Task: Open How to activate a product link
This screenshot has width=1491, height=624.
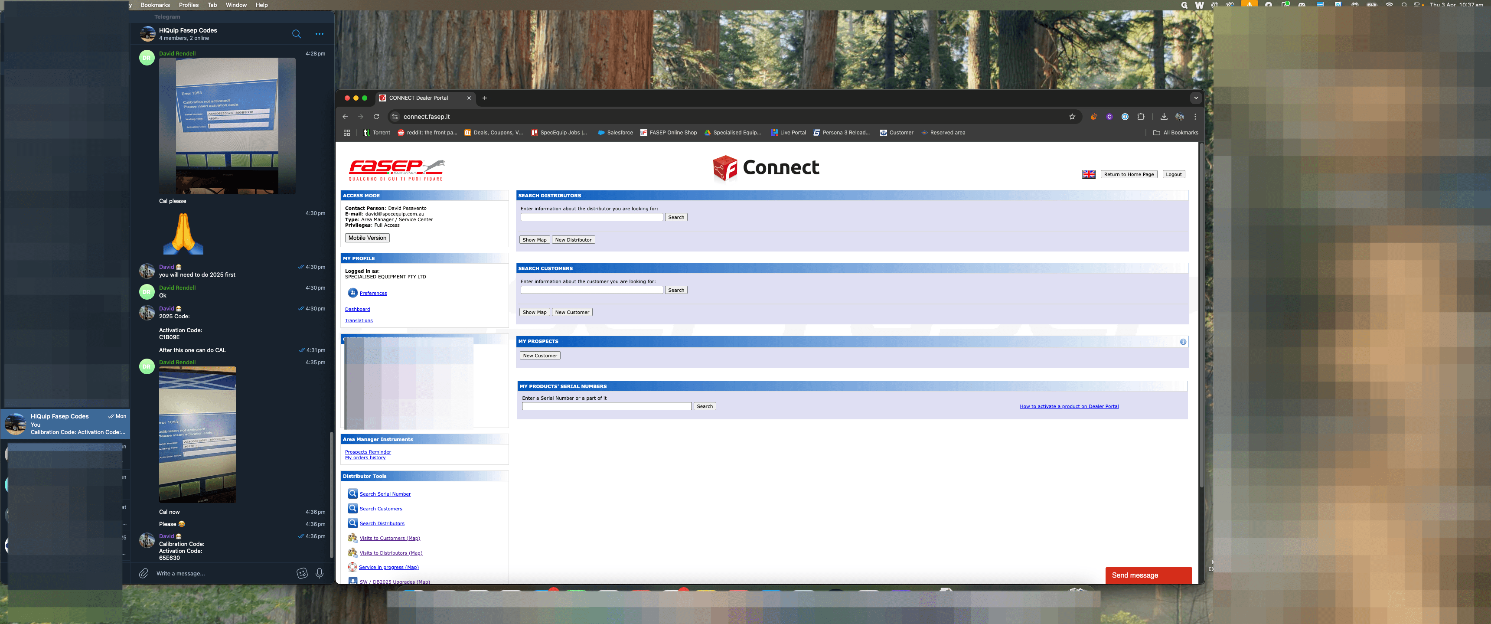Action: click(1069, 406)
